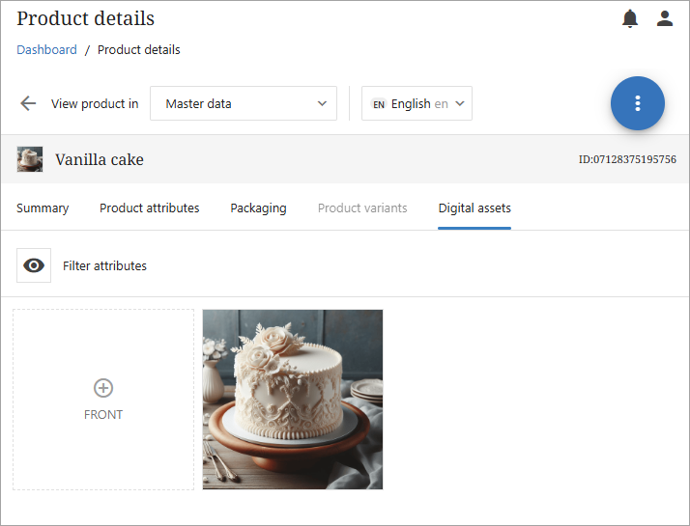Screen dimensions: 690x526
Task: Click the plus icon to add FRONT image
Action: [103, 388]
